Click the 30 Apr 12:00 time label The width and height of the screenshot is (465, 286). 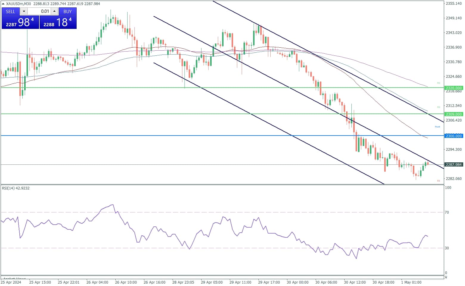355,282
